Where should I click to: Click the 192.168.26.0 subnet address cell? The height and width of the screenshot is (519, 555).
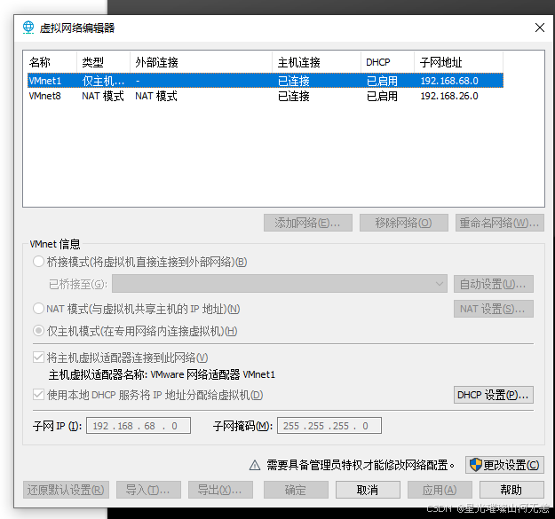[x=449, y=96]
